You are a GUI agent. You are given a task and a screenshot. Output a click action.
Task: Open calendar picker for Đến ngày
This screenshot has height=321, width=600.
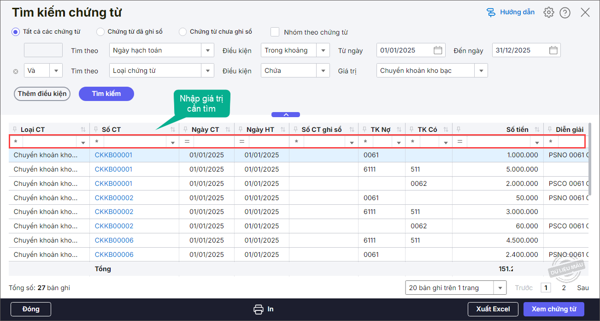553,50
